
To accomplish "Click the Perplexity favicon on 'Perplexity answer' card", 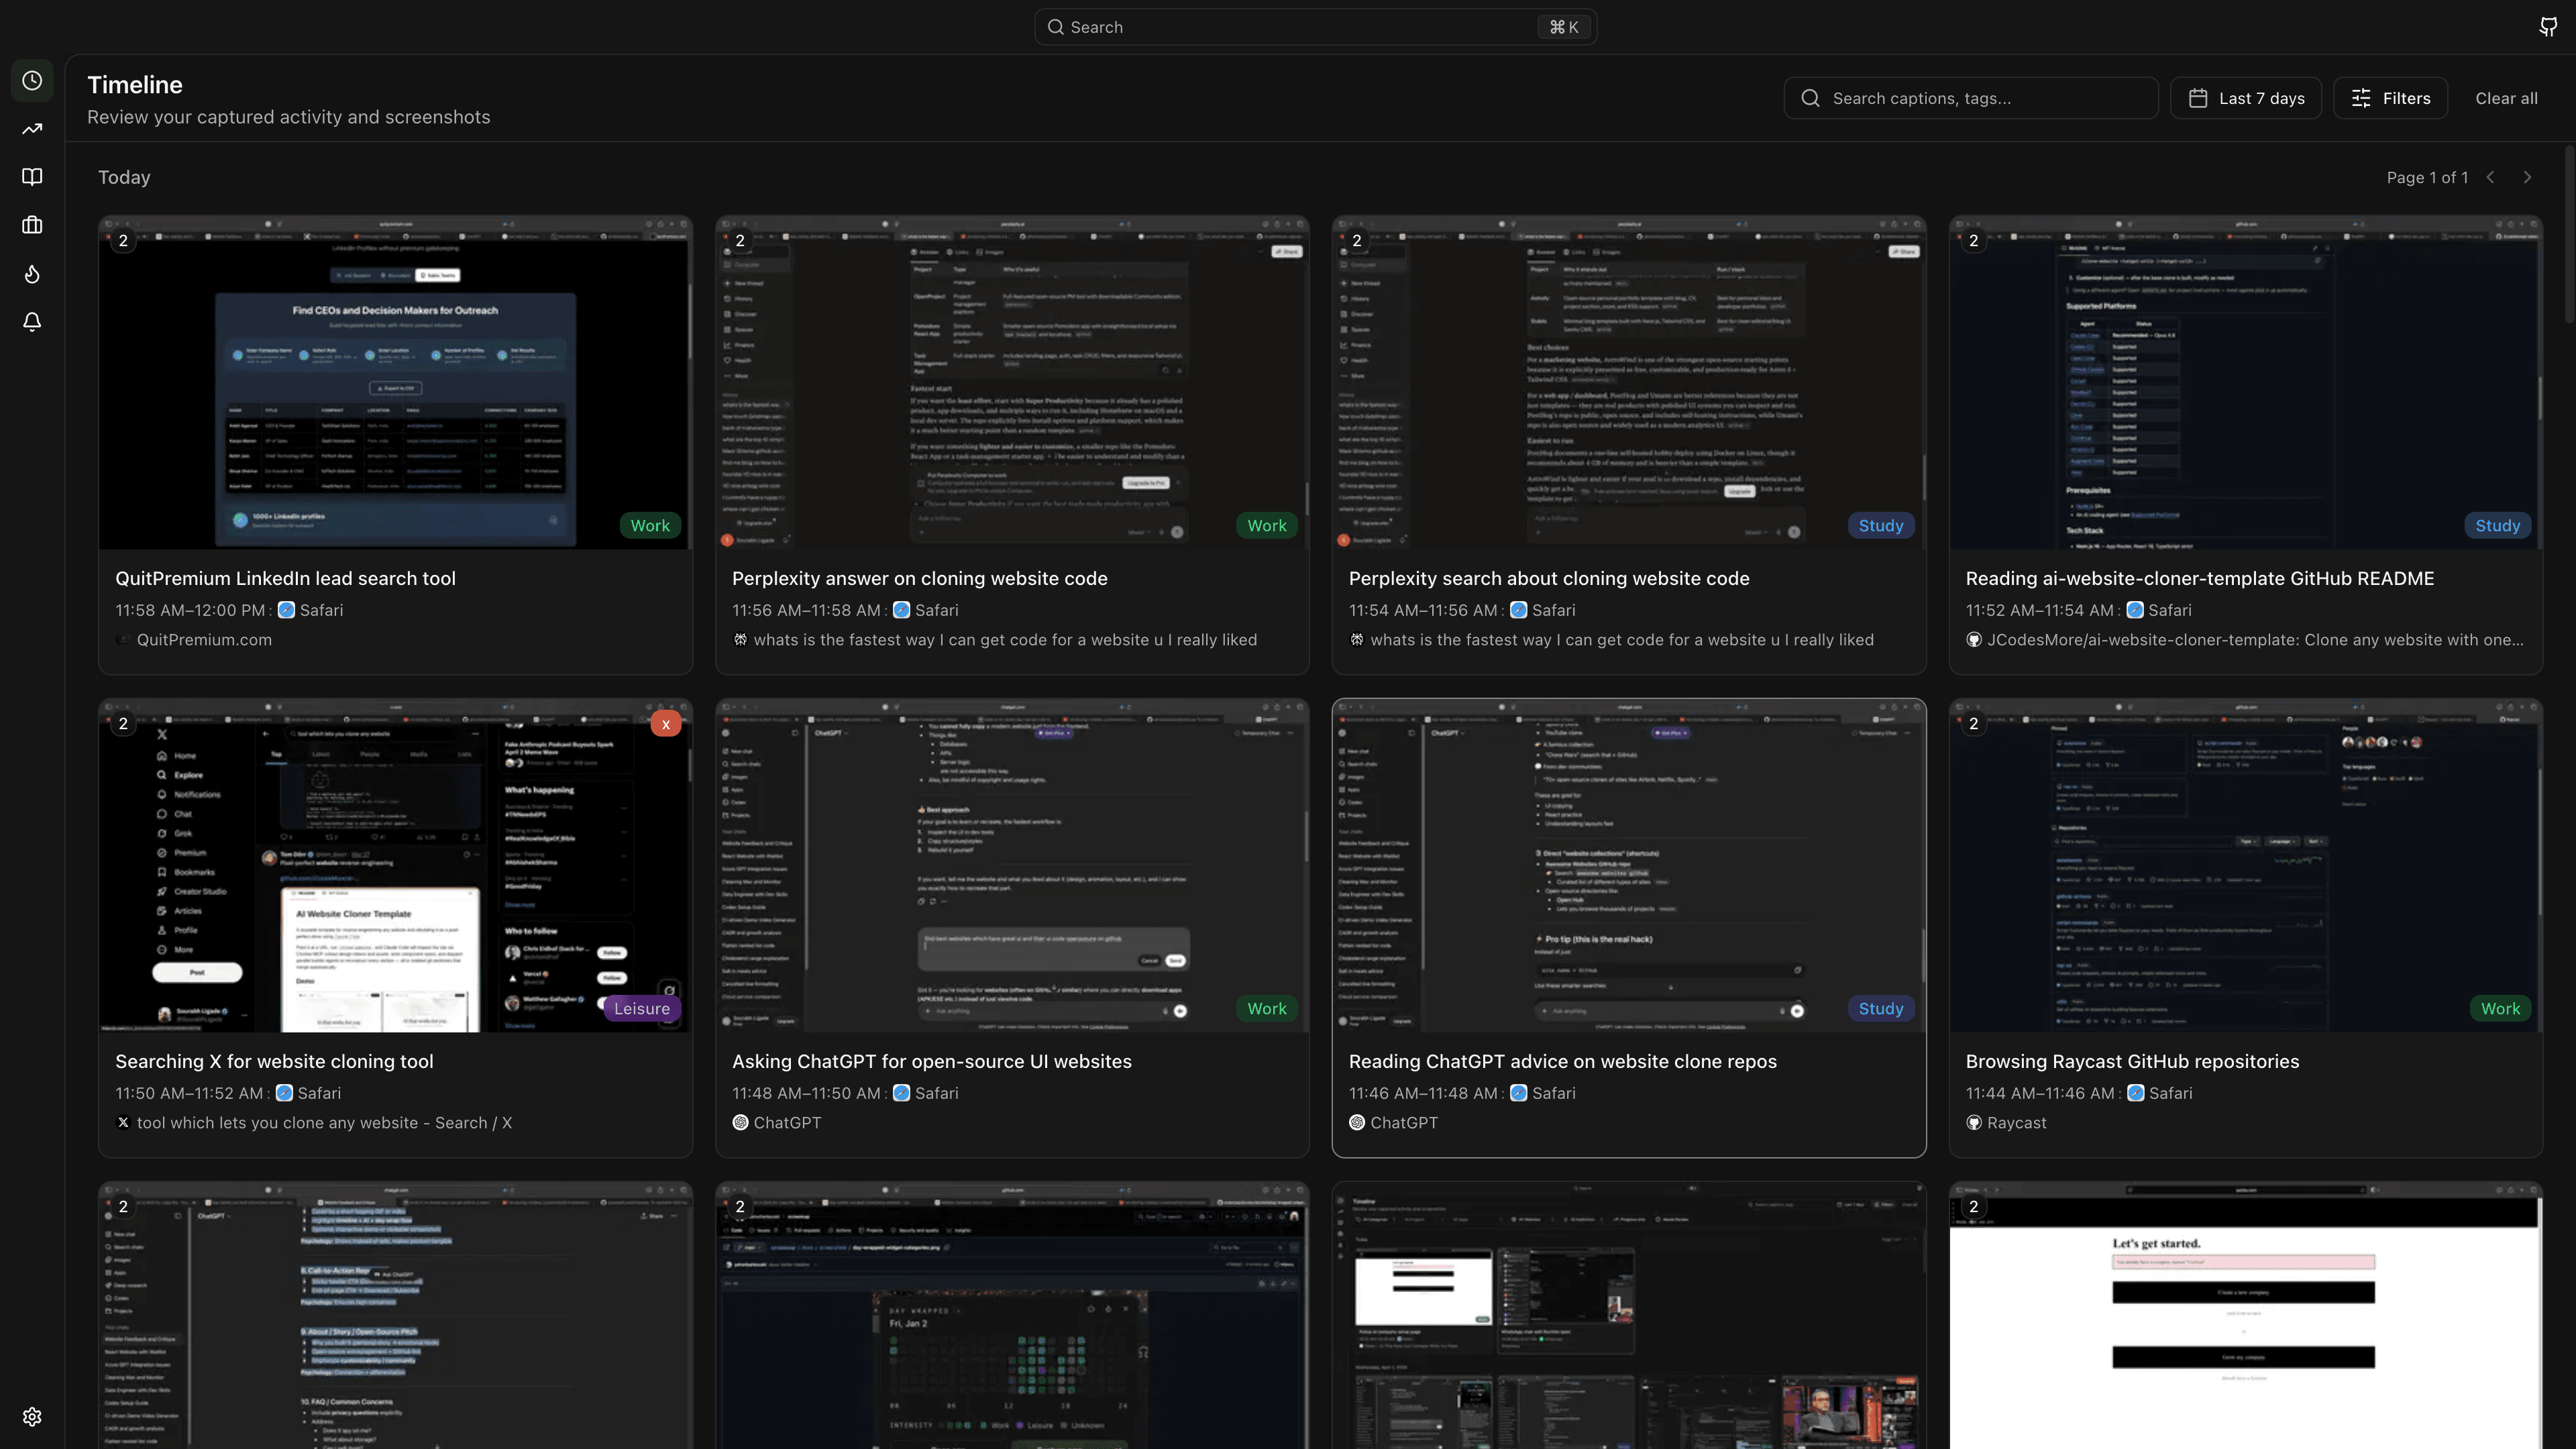I will (740, 640).
